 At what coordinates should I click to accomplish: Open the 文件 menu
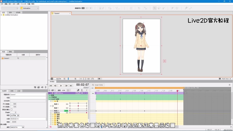click(2, 4)
